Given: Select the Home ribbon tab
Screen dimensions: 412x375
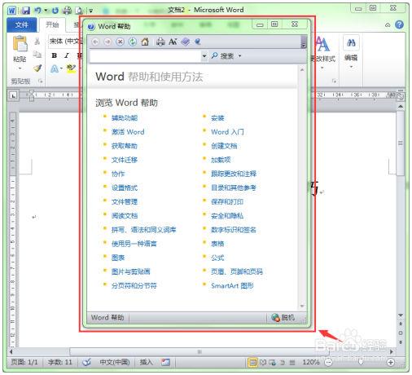Looking at the screenshot, I should (52, 25).
